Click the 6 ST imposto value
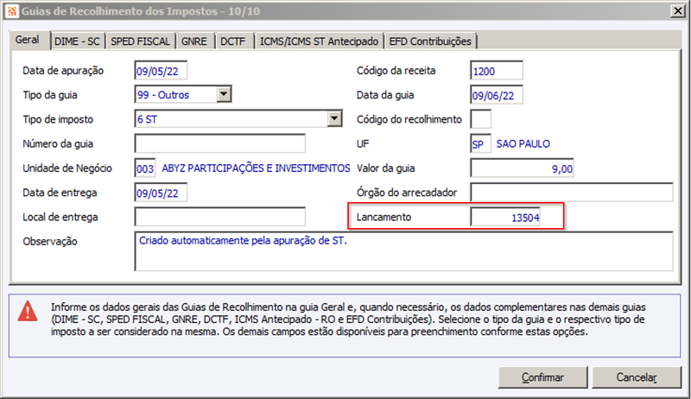The image size is (691, 399). 147,119
